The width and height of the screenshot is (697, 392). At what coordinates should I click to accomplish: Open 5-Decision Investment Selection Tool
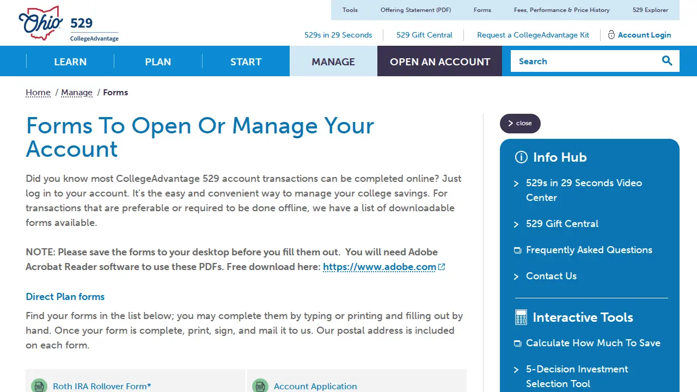[x=577, y=376]
